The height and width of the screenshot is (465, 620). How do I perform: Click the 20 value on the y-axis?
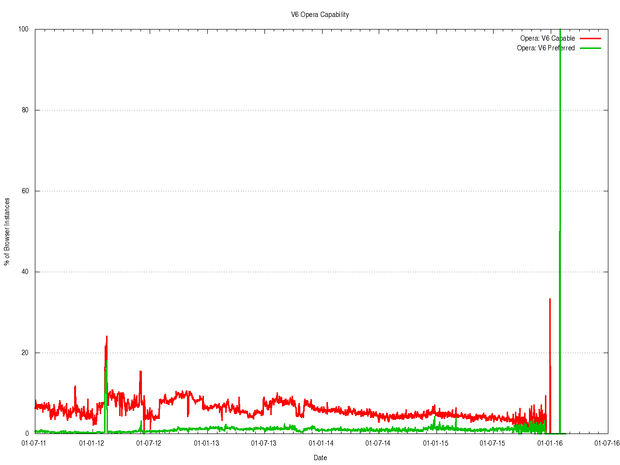pos(25,353)
